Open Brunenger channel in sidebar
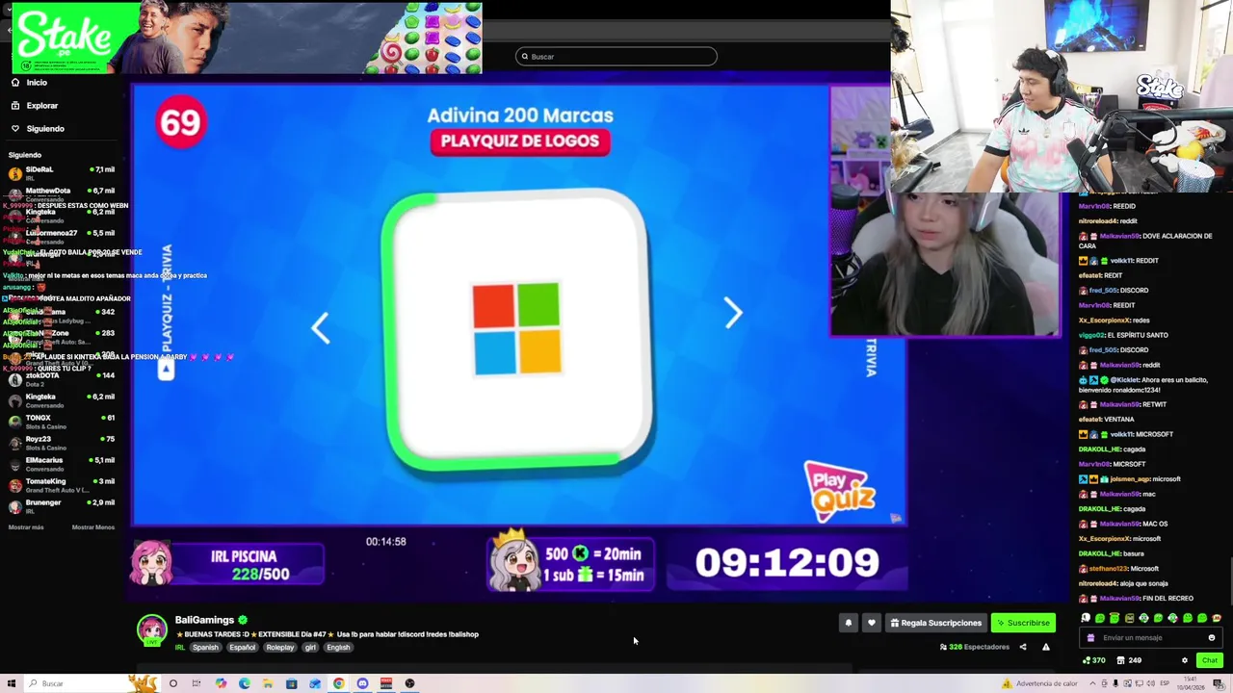The height and width of the screenshot is (693, 1233). pyautogui.click(x=61, y=506)
